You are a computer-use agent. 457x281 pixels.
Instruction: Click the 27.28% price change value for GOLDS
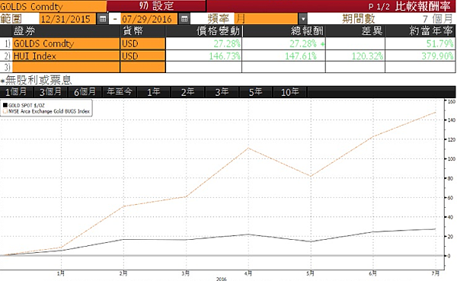pyautogui.click(x=227, y=43)
